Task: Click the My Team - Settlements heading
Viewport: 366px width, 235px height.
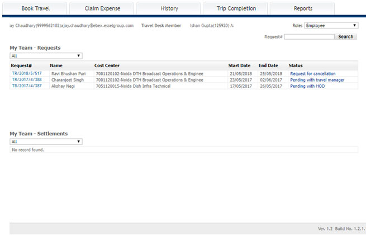Action: pos(39,134)
